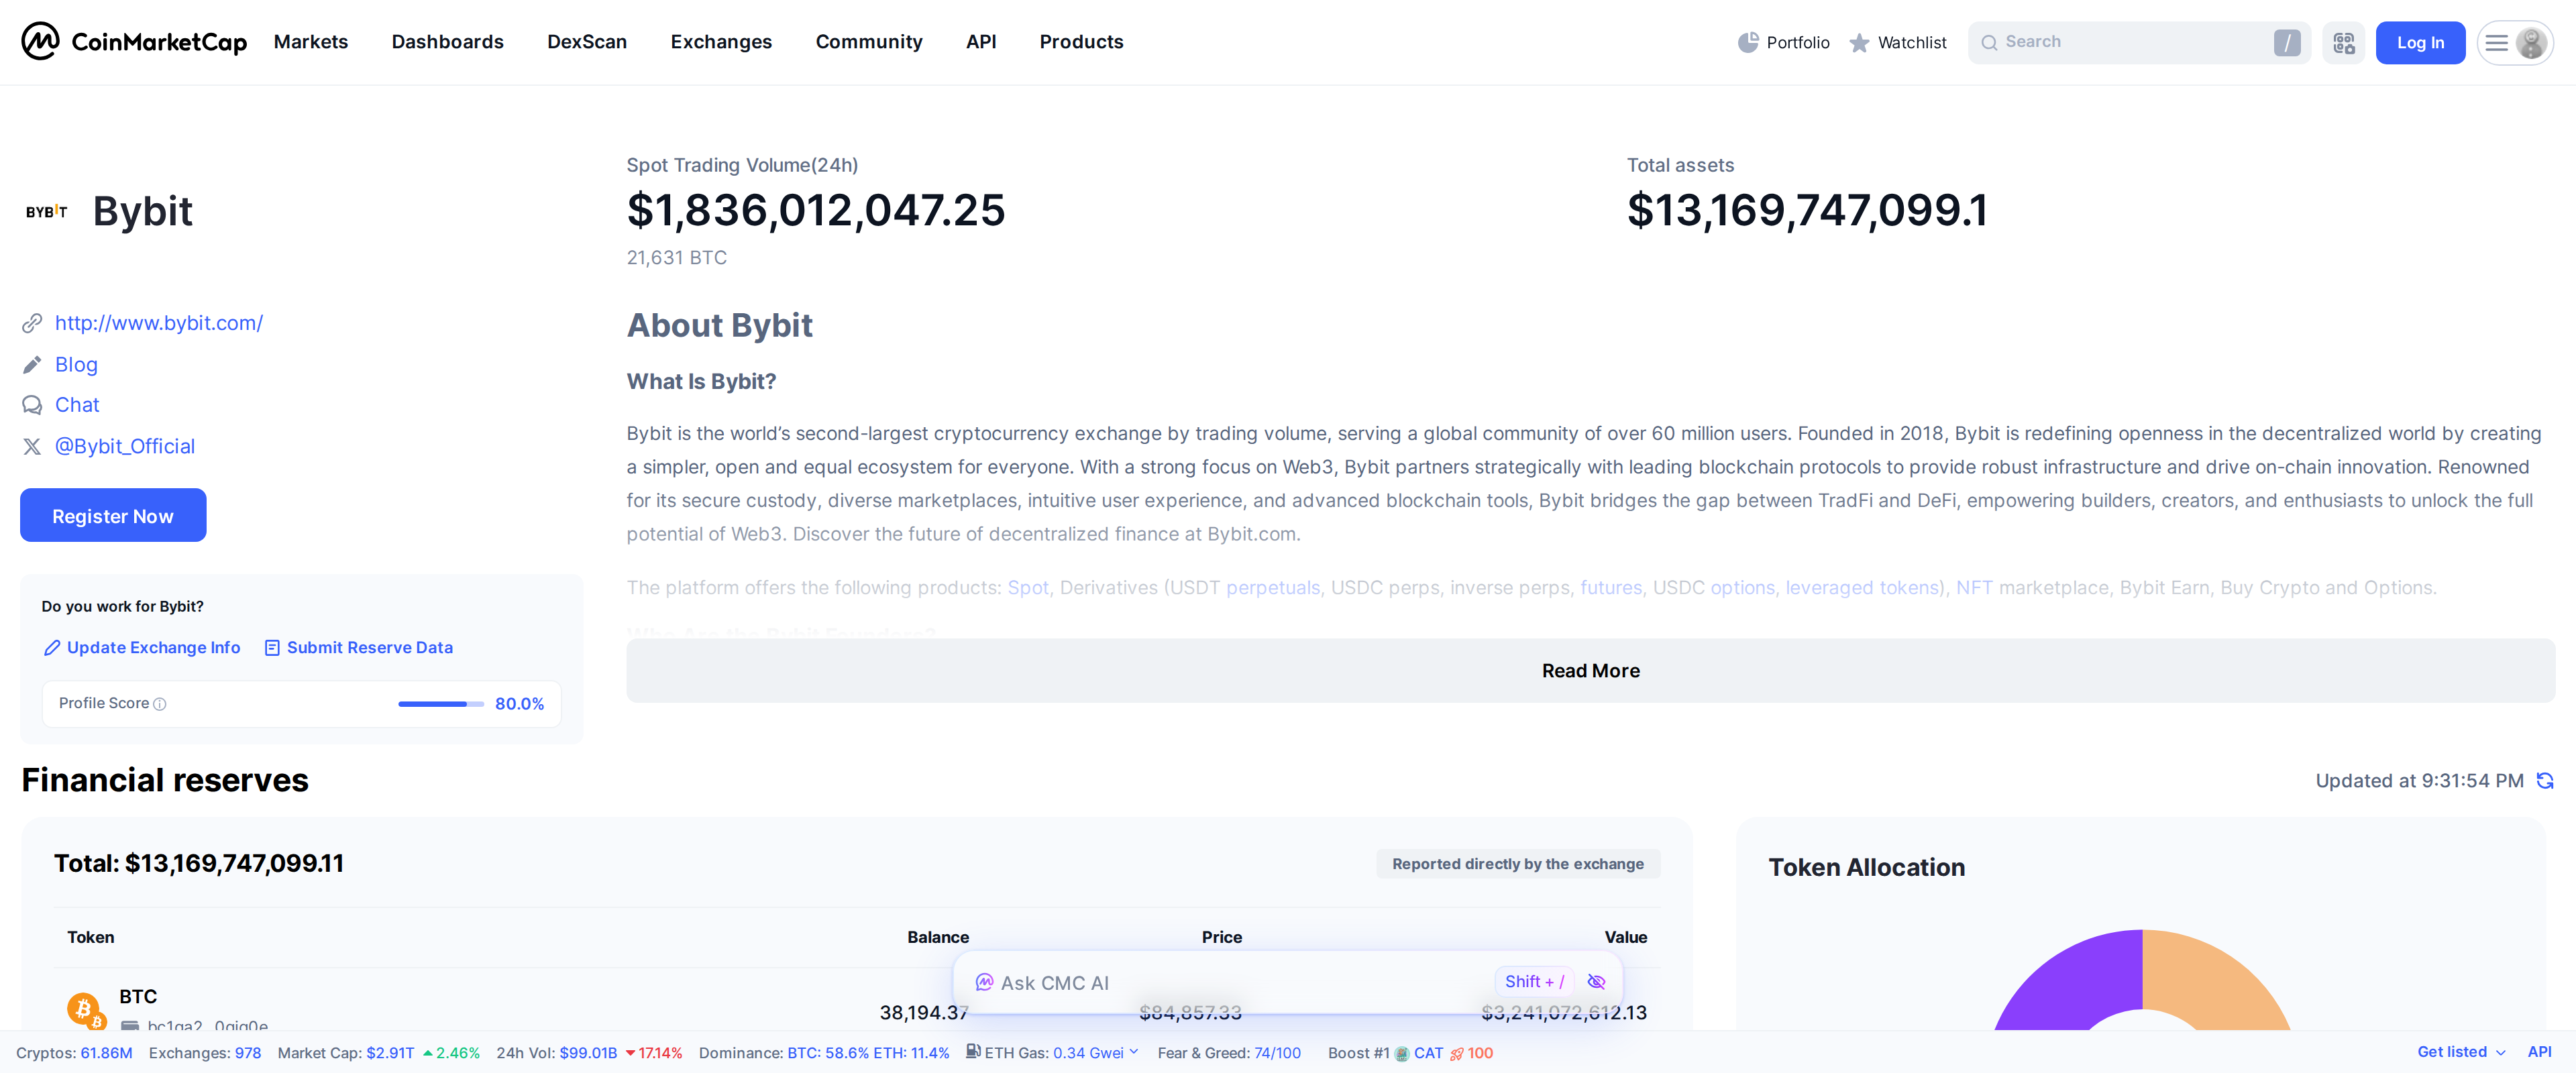Click the futures link in description
Image resolution: width=2576 pixels, height=1073 pixels.
pos(1611,588)
